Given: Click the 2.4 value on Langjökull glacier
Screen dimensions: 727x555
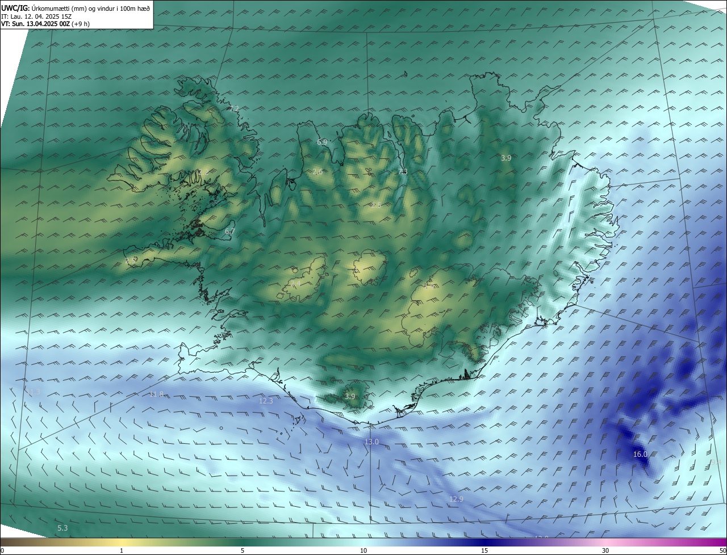Looking at the screenshot, I should coord(296,282).
